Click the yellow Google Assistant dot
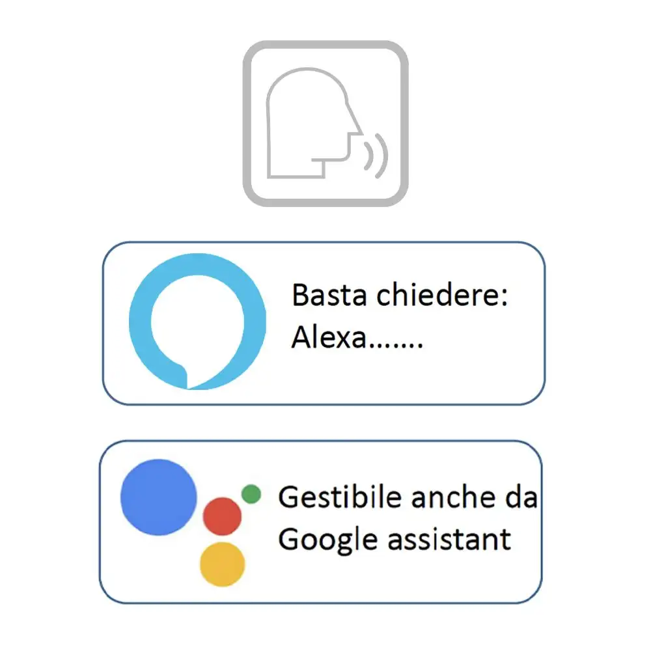Image resolution: width=651 pixels, height=651 pixels. (x=222, y=563)
